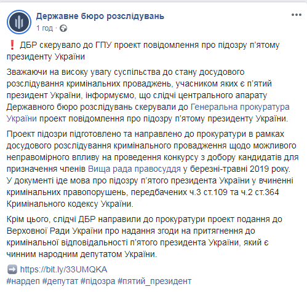Click the headline 'ДБР скерувало до ГПУ'
The height and width of the screenshot is (292, 307).
[x=65, y=45]
